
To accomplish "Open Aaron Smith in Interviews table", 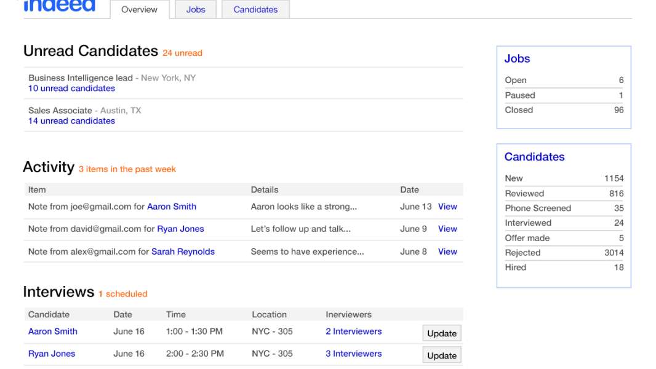I will coord(53,331).
